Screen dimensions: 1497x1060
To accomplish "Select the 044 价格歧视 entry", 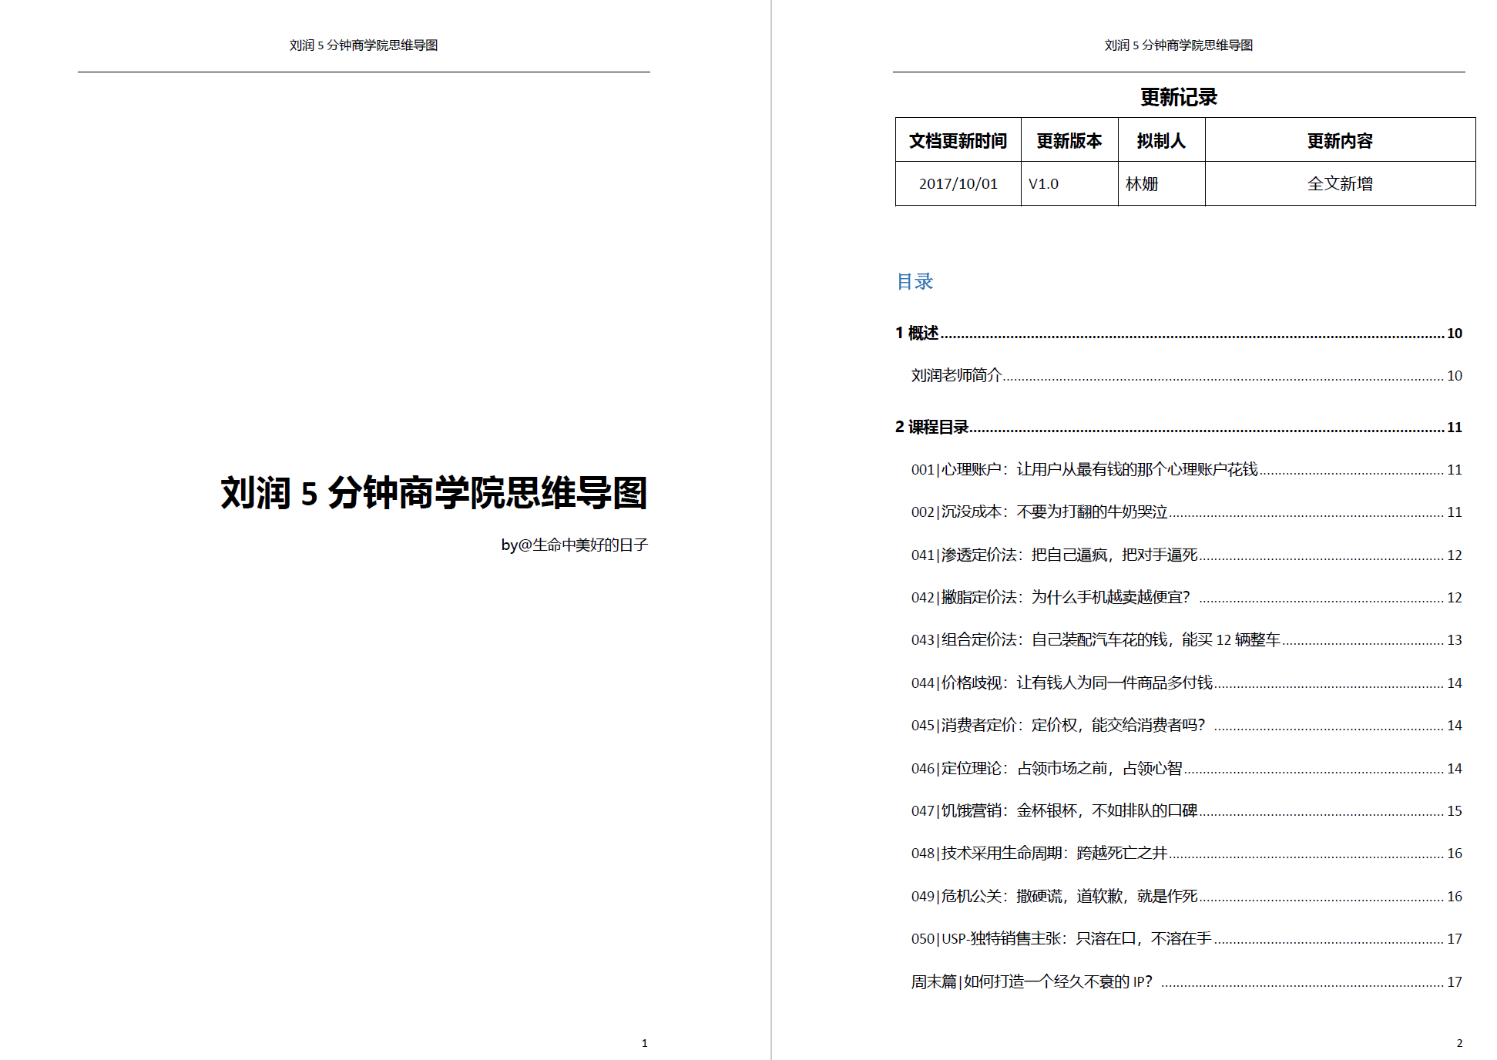I will pyautogui.click(x=1061, y=683).
